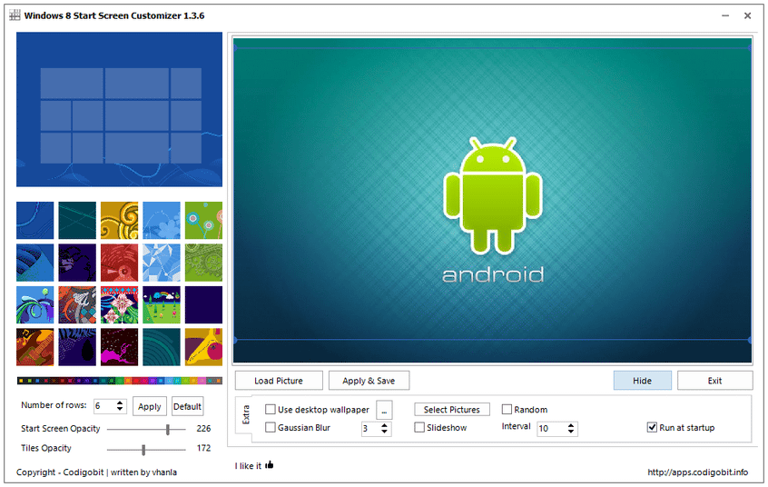768x487 pixels.
Task: Browse wallpaper with the ellipsis button
Action: (x=384, y=410)
